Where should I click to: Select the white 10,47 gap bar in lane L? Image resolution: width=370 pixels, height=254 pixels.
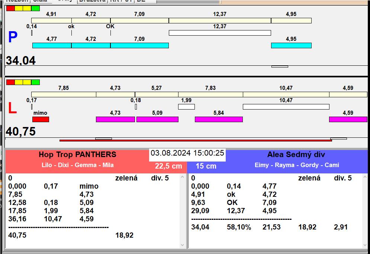click(x=286, y=107)
